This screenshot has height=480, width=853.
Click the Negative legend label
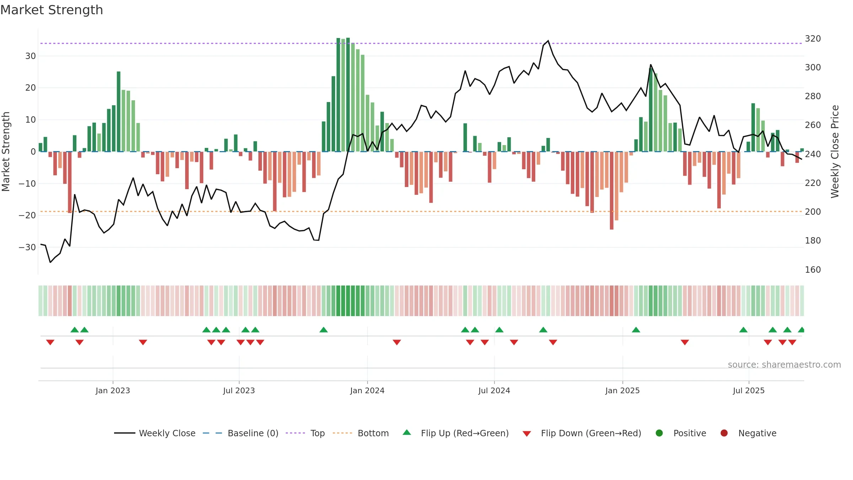[757, 433]
